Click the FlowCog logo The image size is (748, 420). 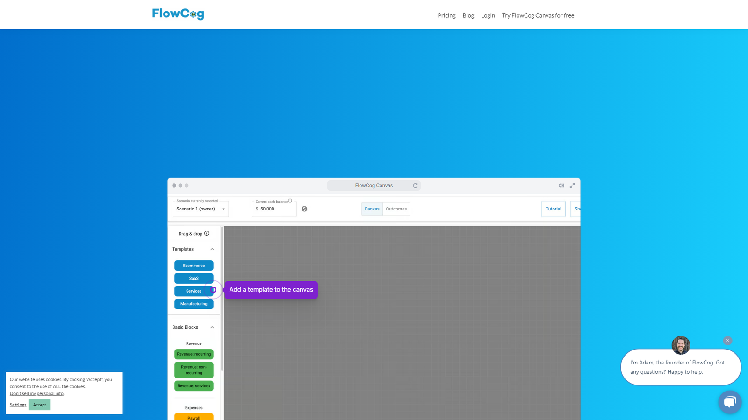178,14
